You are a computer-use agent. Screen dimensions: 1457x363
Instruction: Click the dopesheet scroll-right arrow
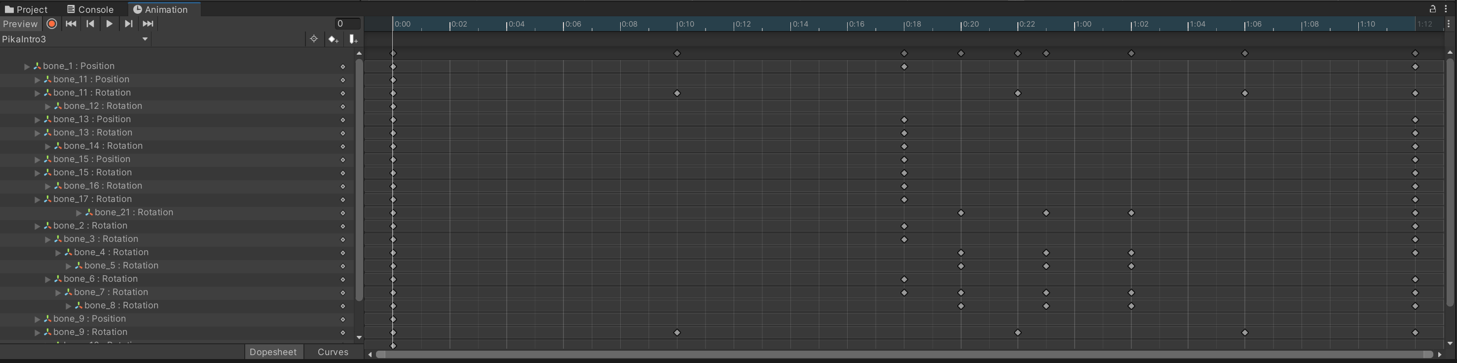1439,355
